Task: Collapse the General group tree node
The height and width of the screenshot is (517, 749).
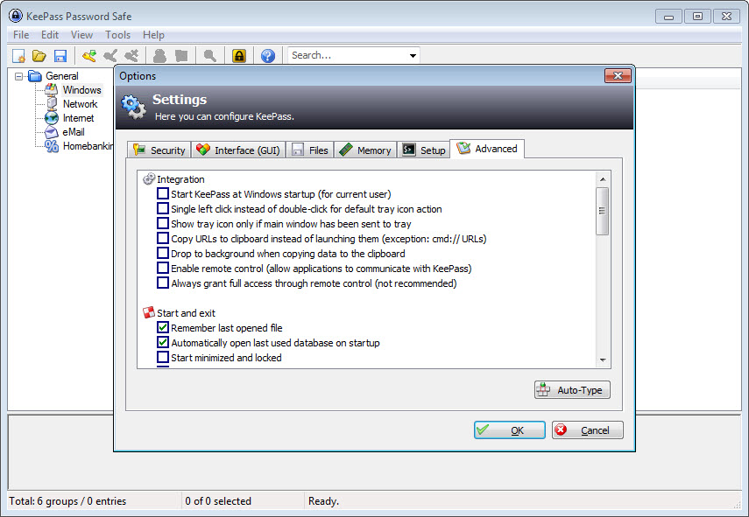Action: (x=18, y=76)
